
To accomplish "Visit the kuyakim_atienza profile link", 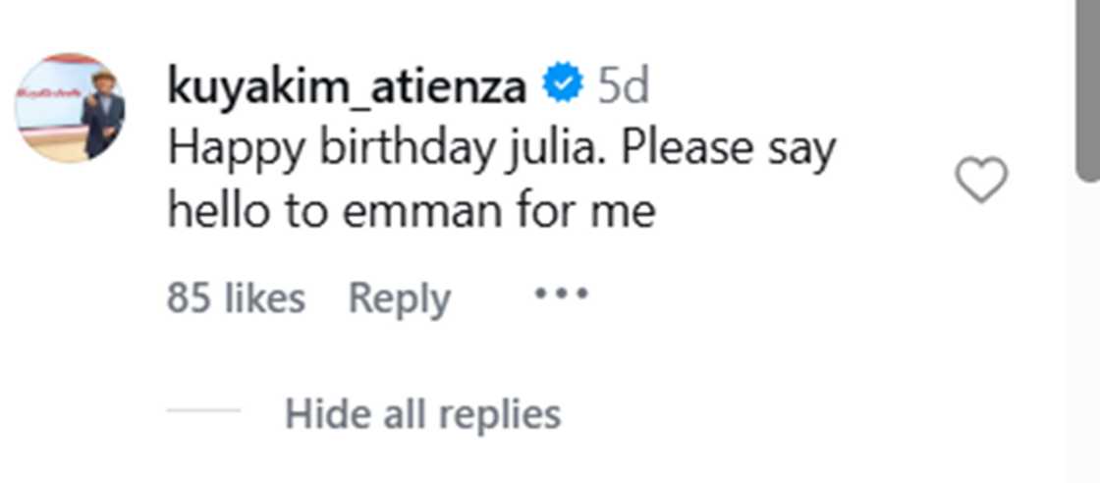I will [x=347, y=87].
